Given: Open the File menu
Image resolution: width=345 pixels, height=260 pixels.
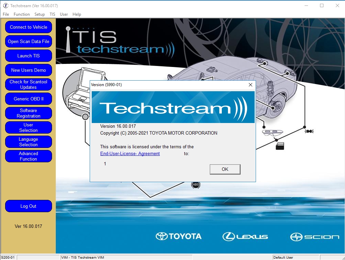Looking at the screenshot, I should (x=6, y=14).
